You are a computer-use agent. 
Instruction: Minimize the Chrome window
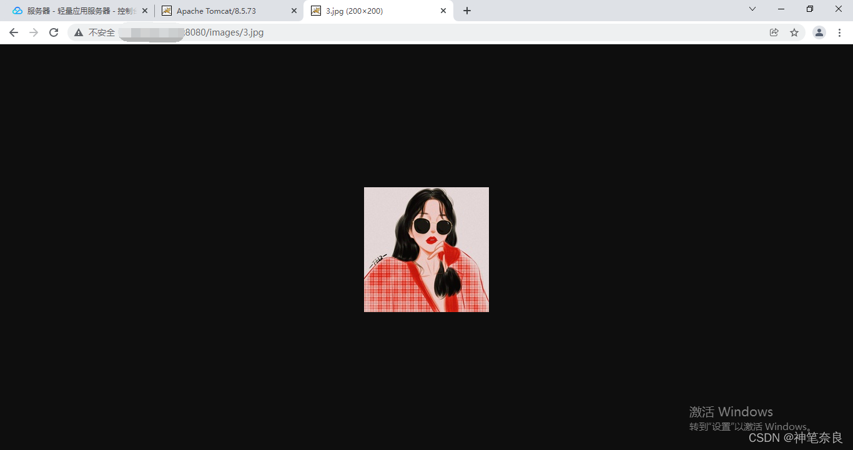781,9
